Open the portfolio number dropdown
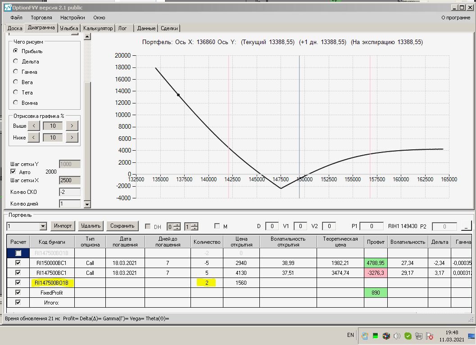This screenshot has width=476, height=345. [x=43, y=226]
